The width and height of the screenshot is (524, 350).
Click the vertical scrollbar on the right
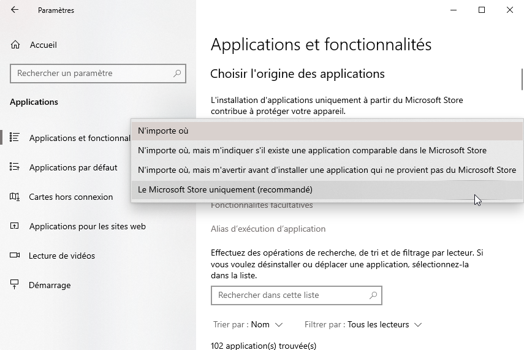tap(522, 80)
